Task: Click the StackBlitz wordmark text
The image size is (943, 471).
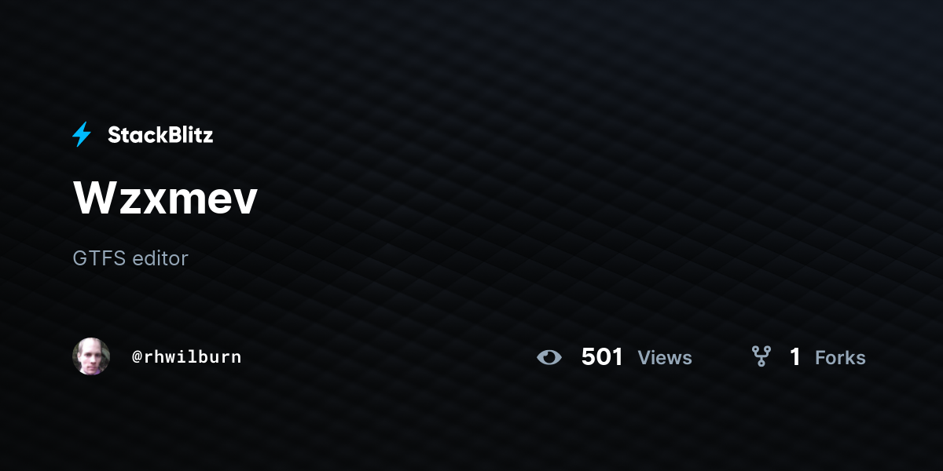Action: (x=160, y=135)
